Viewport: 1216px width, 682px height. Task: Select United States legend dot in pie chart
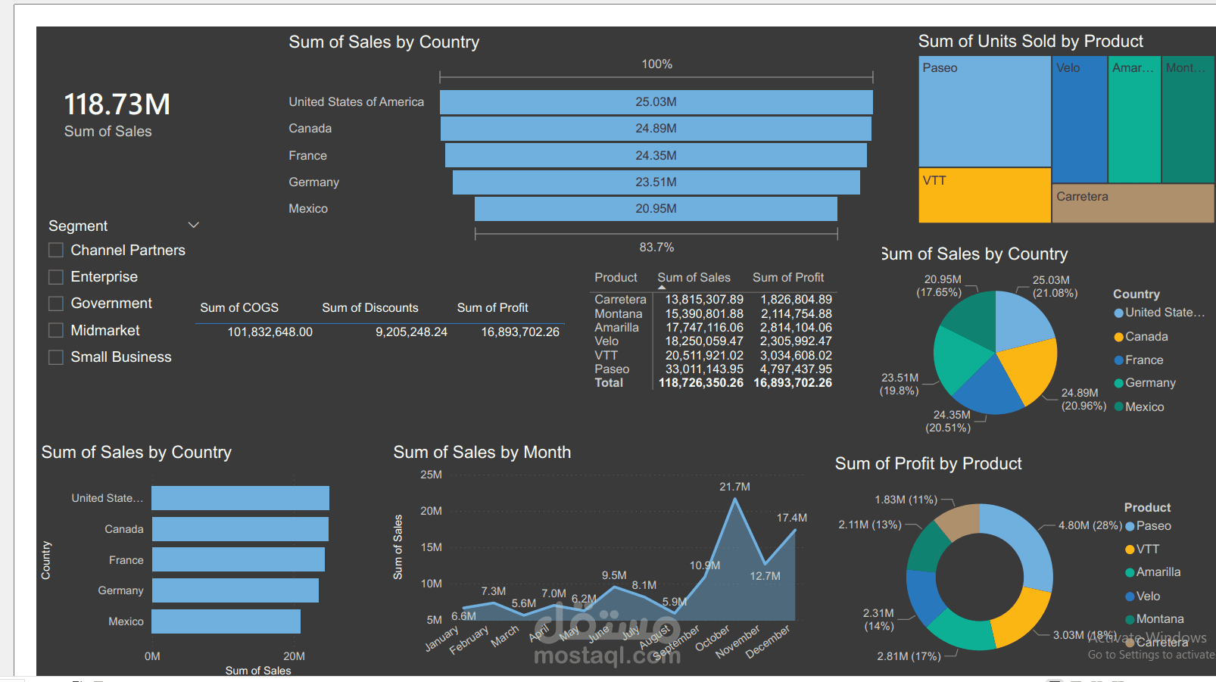(1118, 313)
